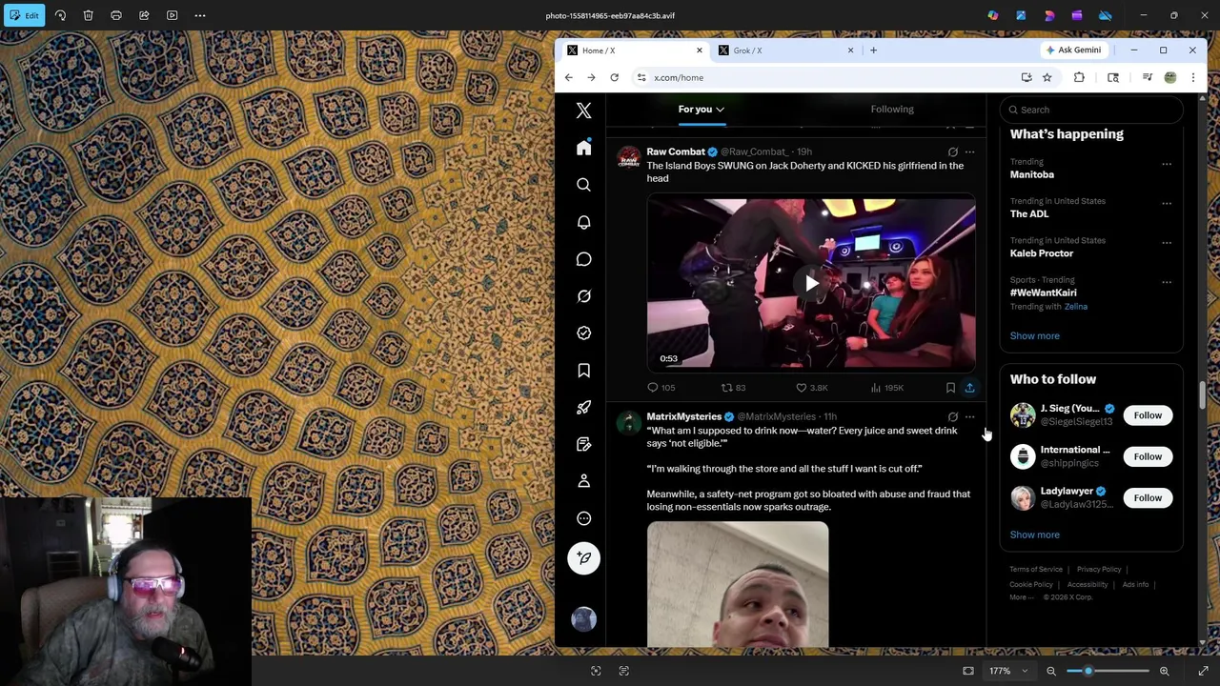Open account avatar at sidebar bottom
1220x686 pixels.
pyautogui.click(x=583, y=619)
